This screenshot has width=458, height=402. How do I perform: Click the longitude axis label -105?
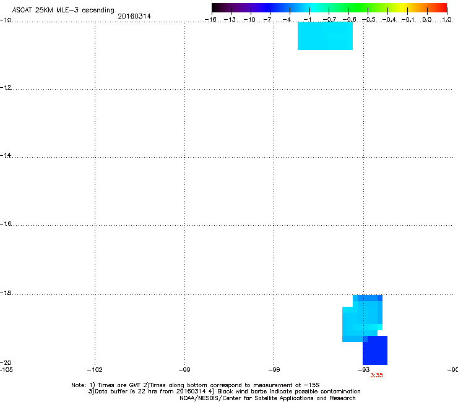(x=6, y=370)
